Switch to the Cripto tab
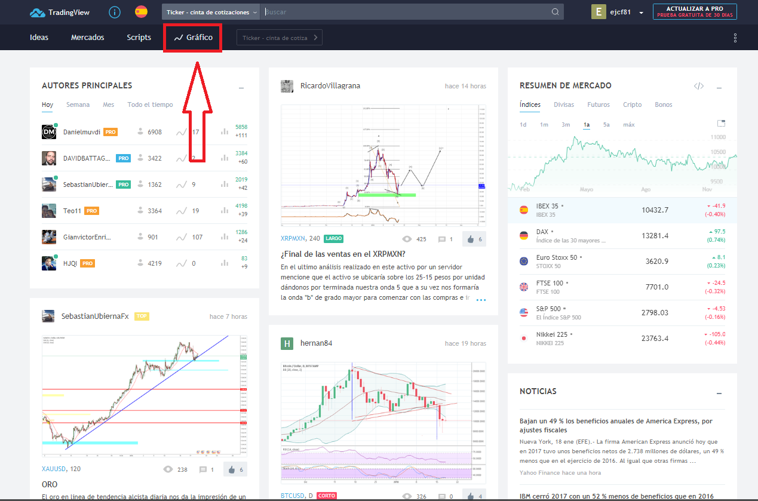758x501 pixels. click(x=633, y=104)
